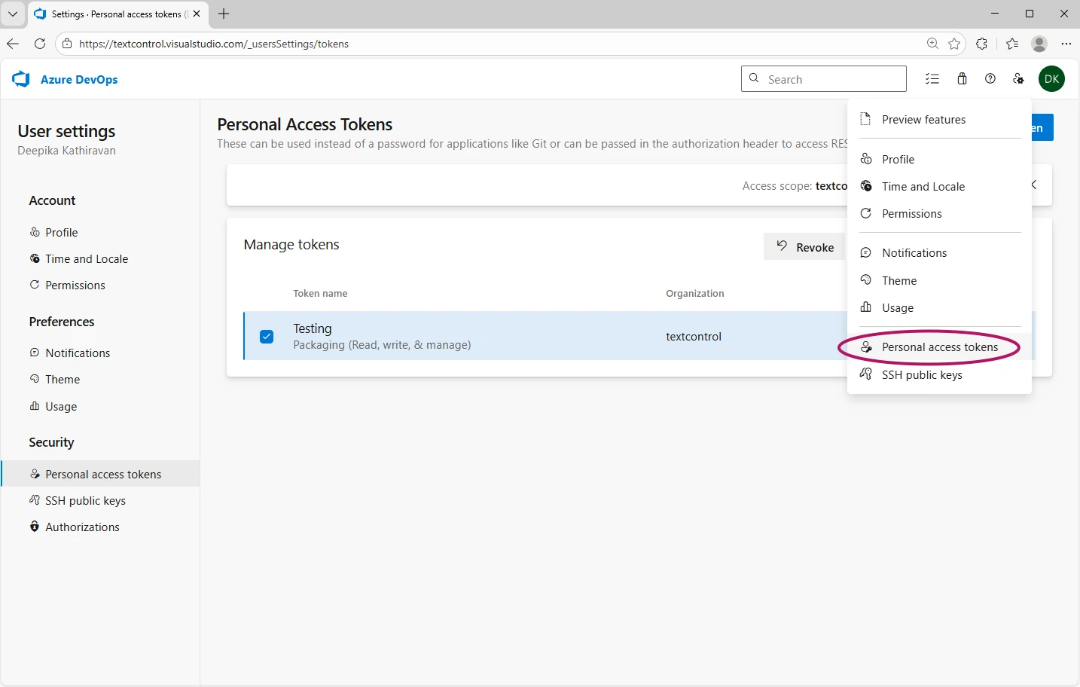This screenshot has width=1080, height=687.
Task: Click the work items checklist icon
Action: [932, 78]
